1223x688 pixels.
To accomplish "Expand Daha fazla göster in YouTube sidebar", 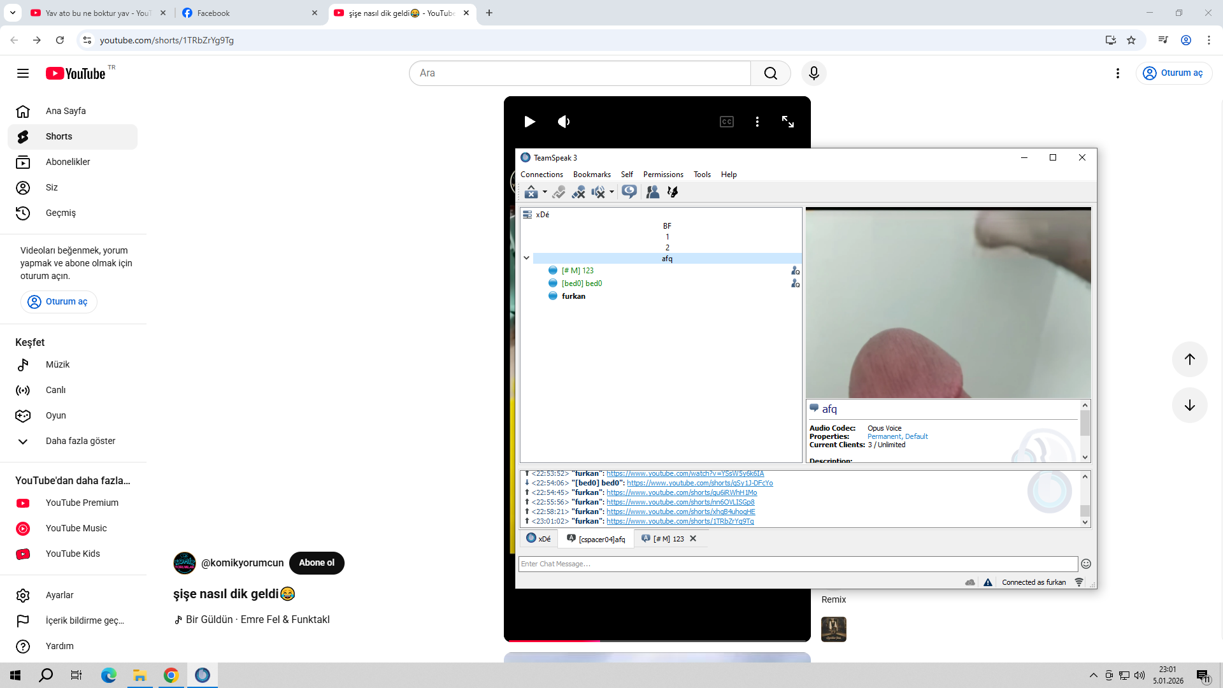I will 73,441.
